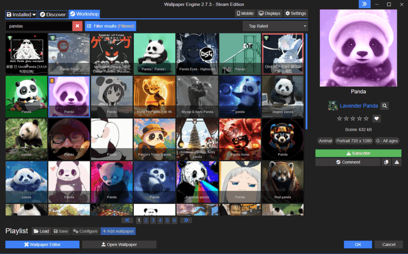
Task: Click the copy icon next to Comment
Action: pyautogui.click(x=386, y=162)
